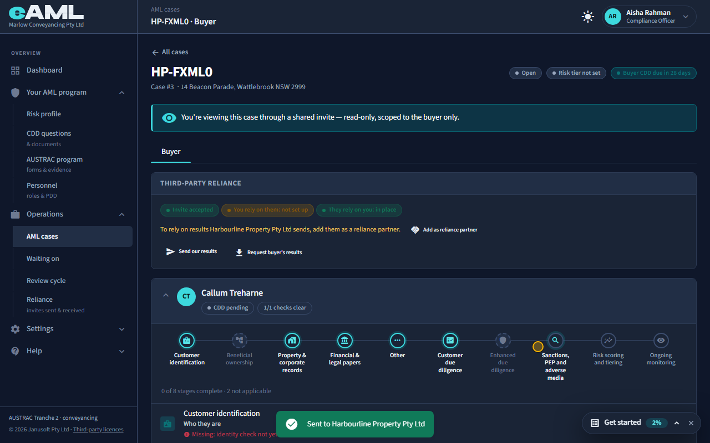Click the 2% Get started progress badge
This screenshot has width=710, height=443.
(657, 423)
